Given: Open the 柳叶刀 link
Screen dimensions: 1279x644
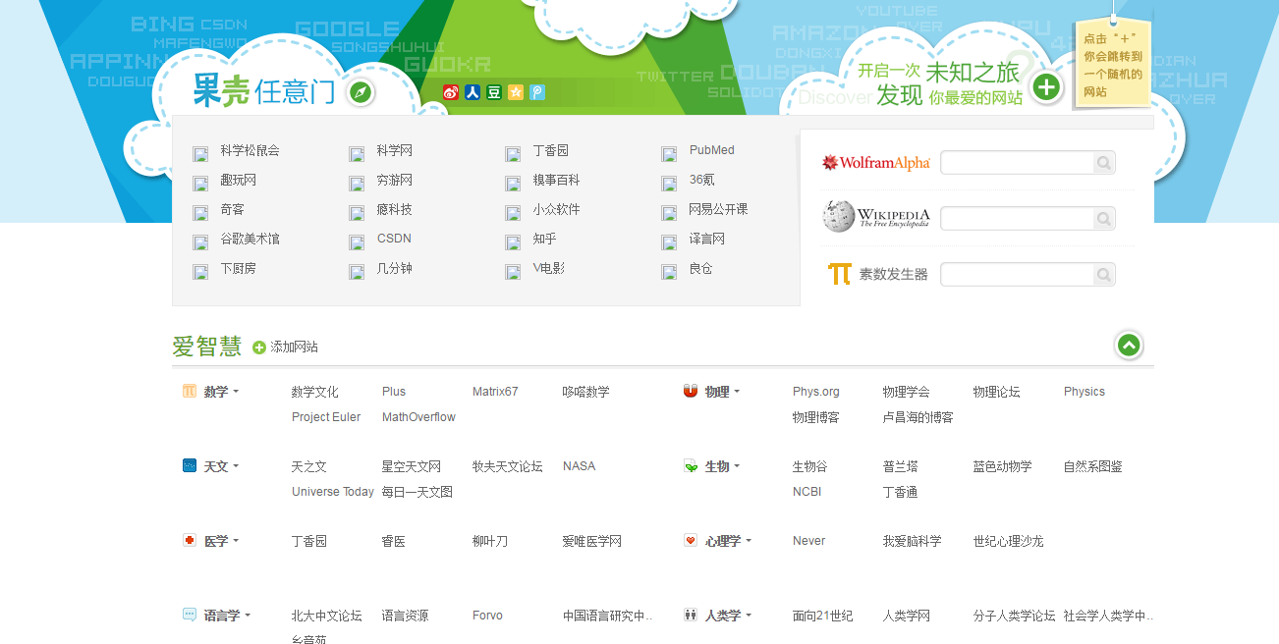Looking at the screenshot, I should (x=490, y=541).
